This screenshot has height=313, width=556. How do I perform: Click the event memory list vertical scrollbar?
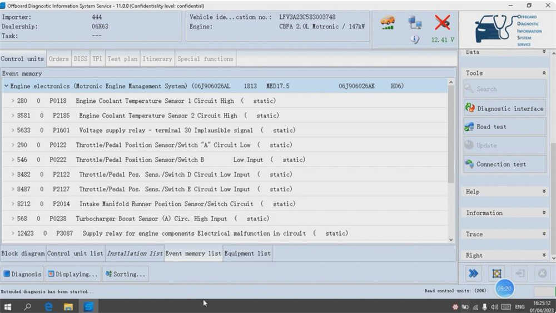click(451, 161)
